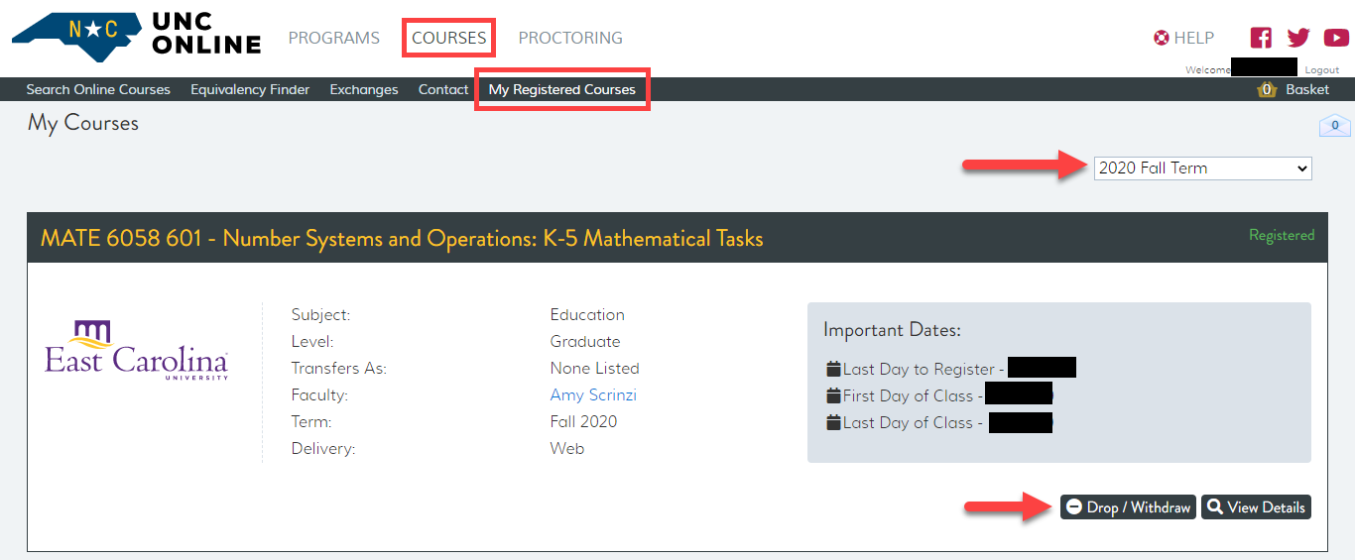Click the UNC Online logo

[x=137, y=36]
